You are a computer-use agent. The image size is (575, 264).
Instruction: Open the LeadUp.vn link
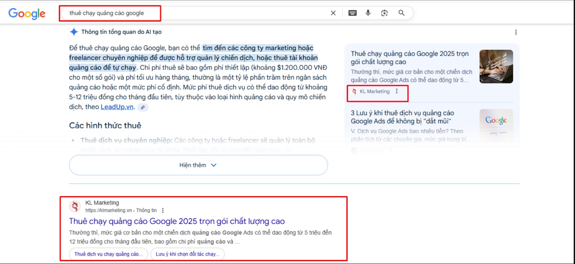click(117, 107)
